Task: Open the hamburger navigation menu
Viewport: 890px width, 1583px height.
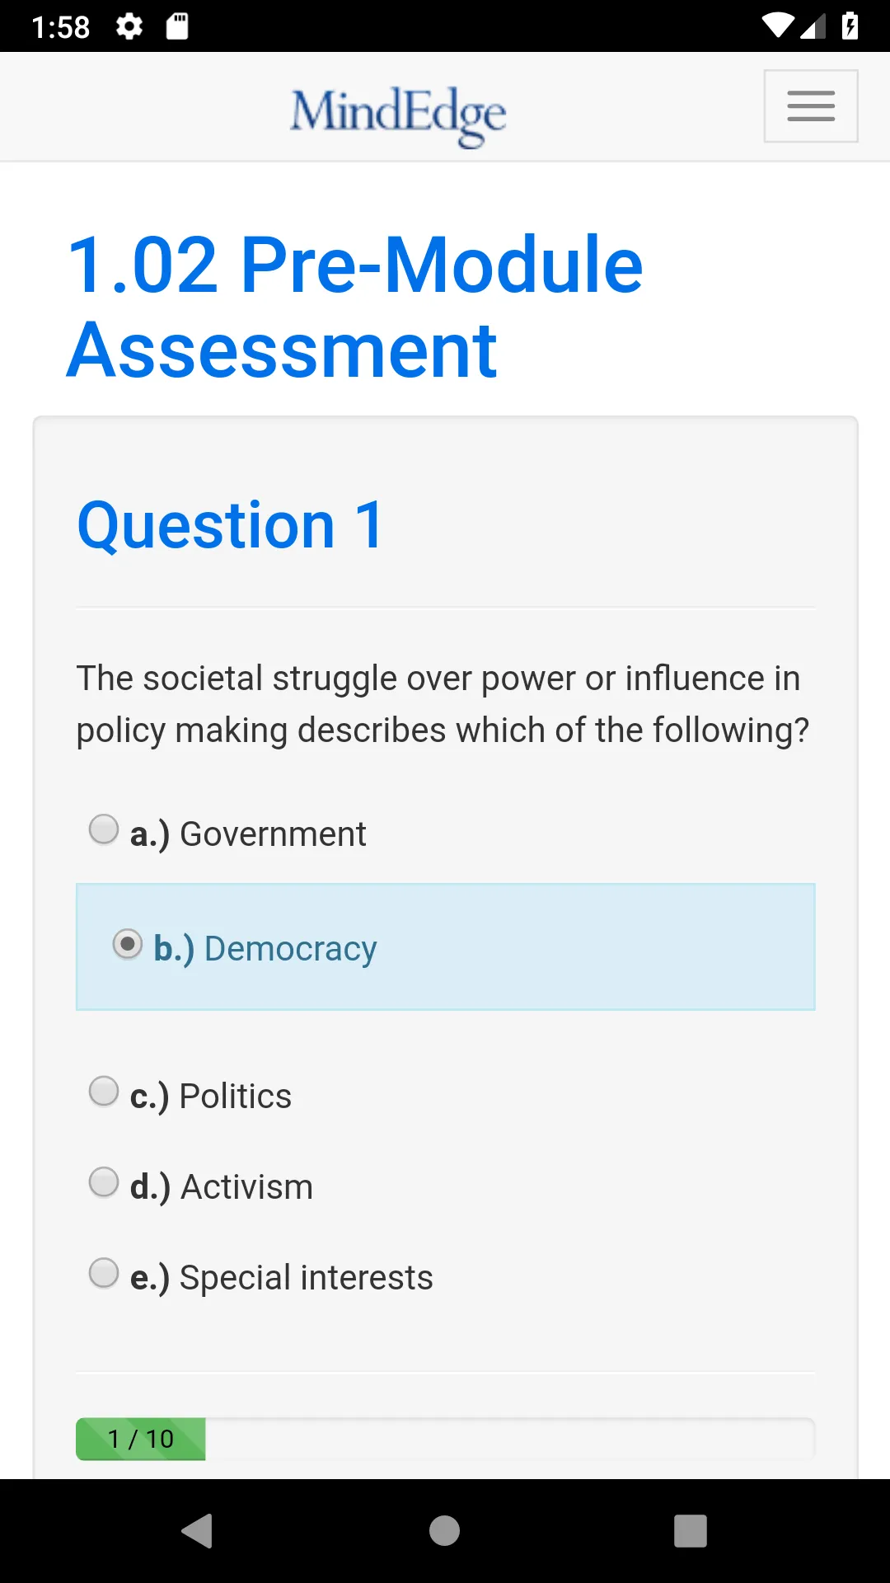Action: [811, 106]
